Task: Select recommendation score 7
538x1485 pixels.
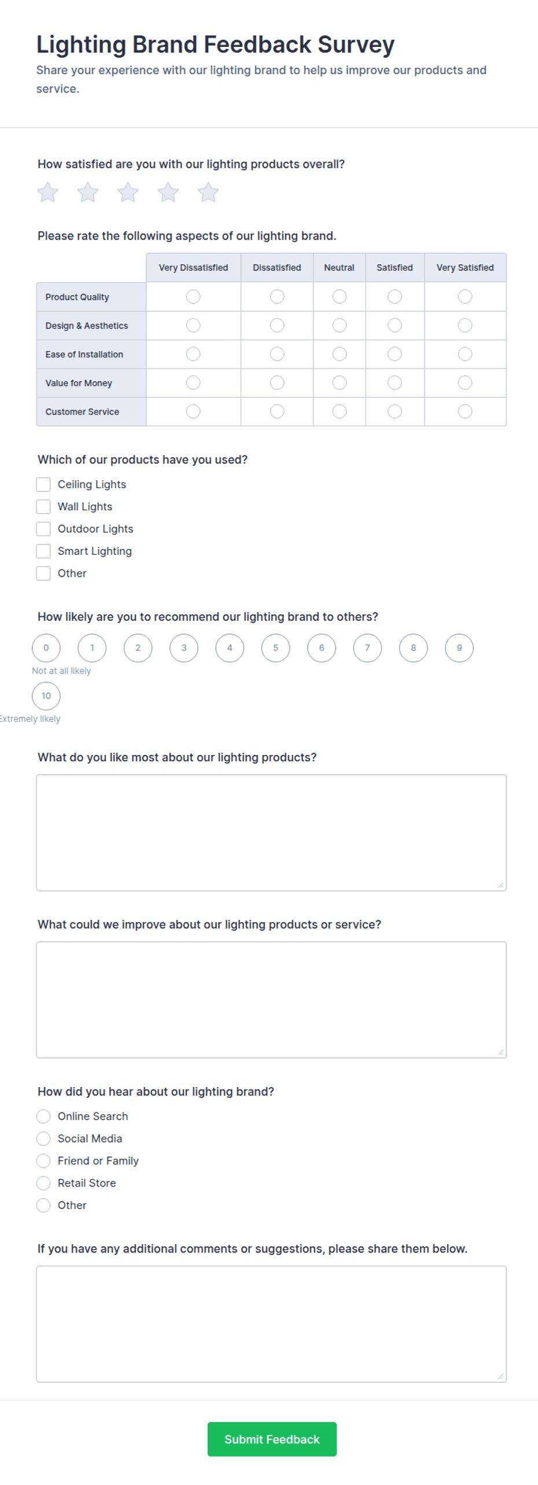Action: click(367, 648)
